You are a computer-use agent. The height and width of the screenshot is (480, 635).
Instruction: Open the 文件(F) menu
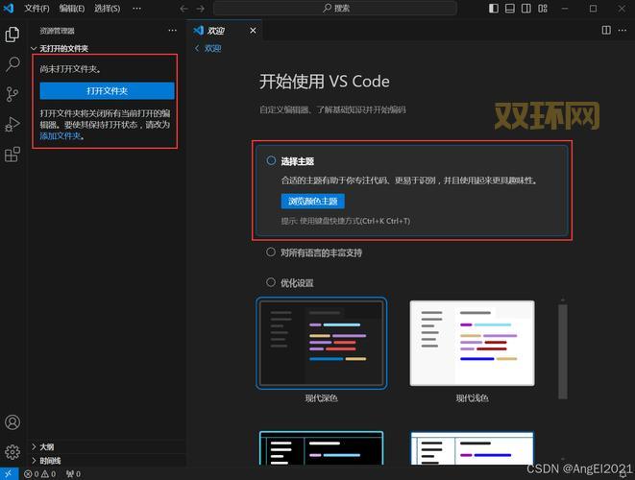37,8
